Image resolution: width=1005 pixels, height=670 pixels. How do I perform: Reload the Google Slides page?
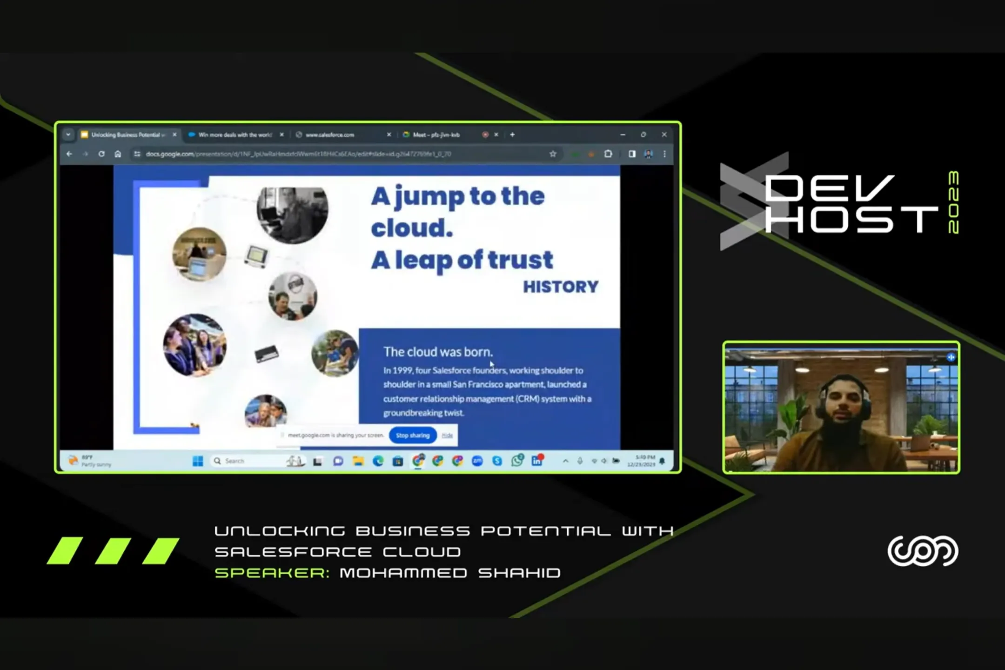point(101,154)
